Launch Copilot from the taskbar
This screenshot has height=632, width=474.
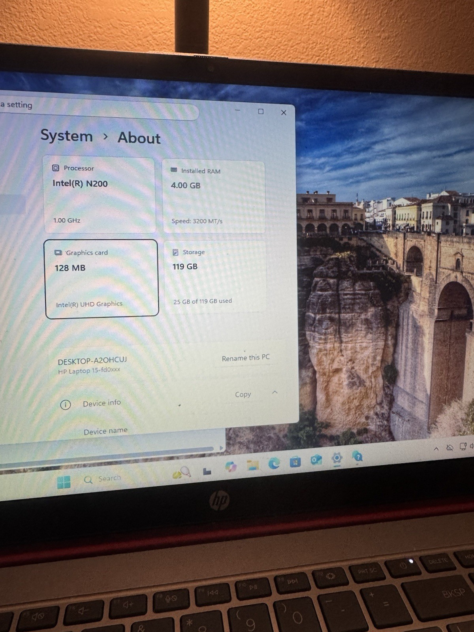tap(231, 466)
